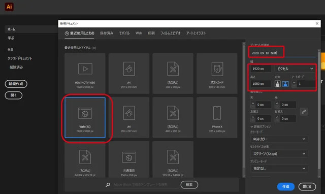Select the iPhone X preset
Image resolution: width=325 pixels, height=194 pixels.
[217, 117]
